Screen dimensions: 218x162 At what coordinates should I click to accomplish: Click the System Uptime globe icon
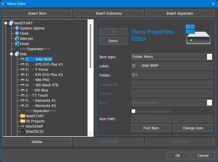click(x=17, y=28)
